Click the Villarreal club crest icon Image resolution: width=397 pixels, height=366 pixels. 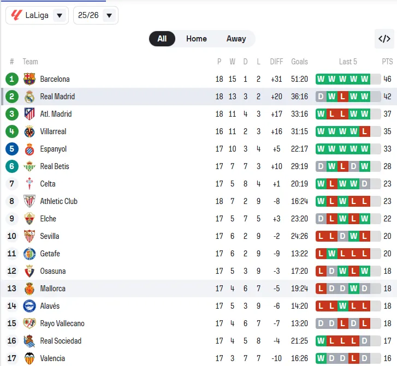click(x=29, y=131)
